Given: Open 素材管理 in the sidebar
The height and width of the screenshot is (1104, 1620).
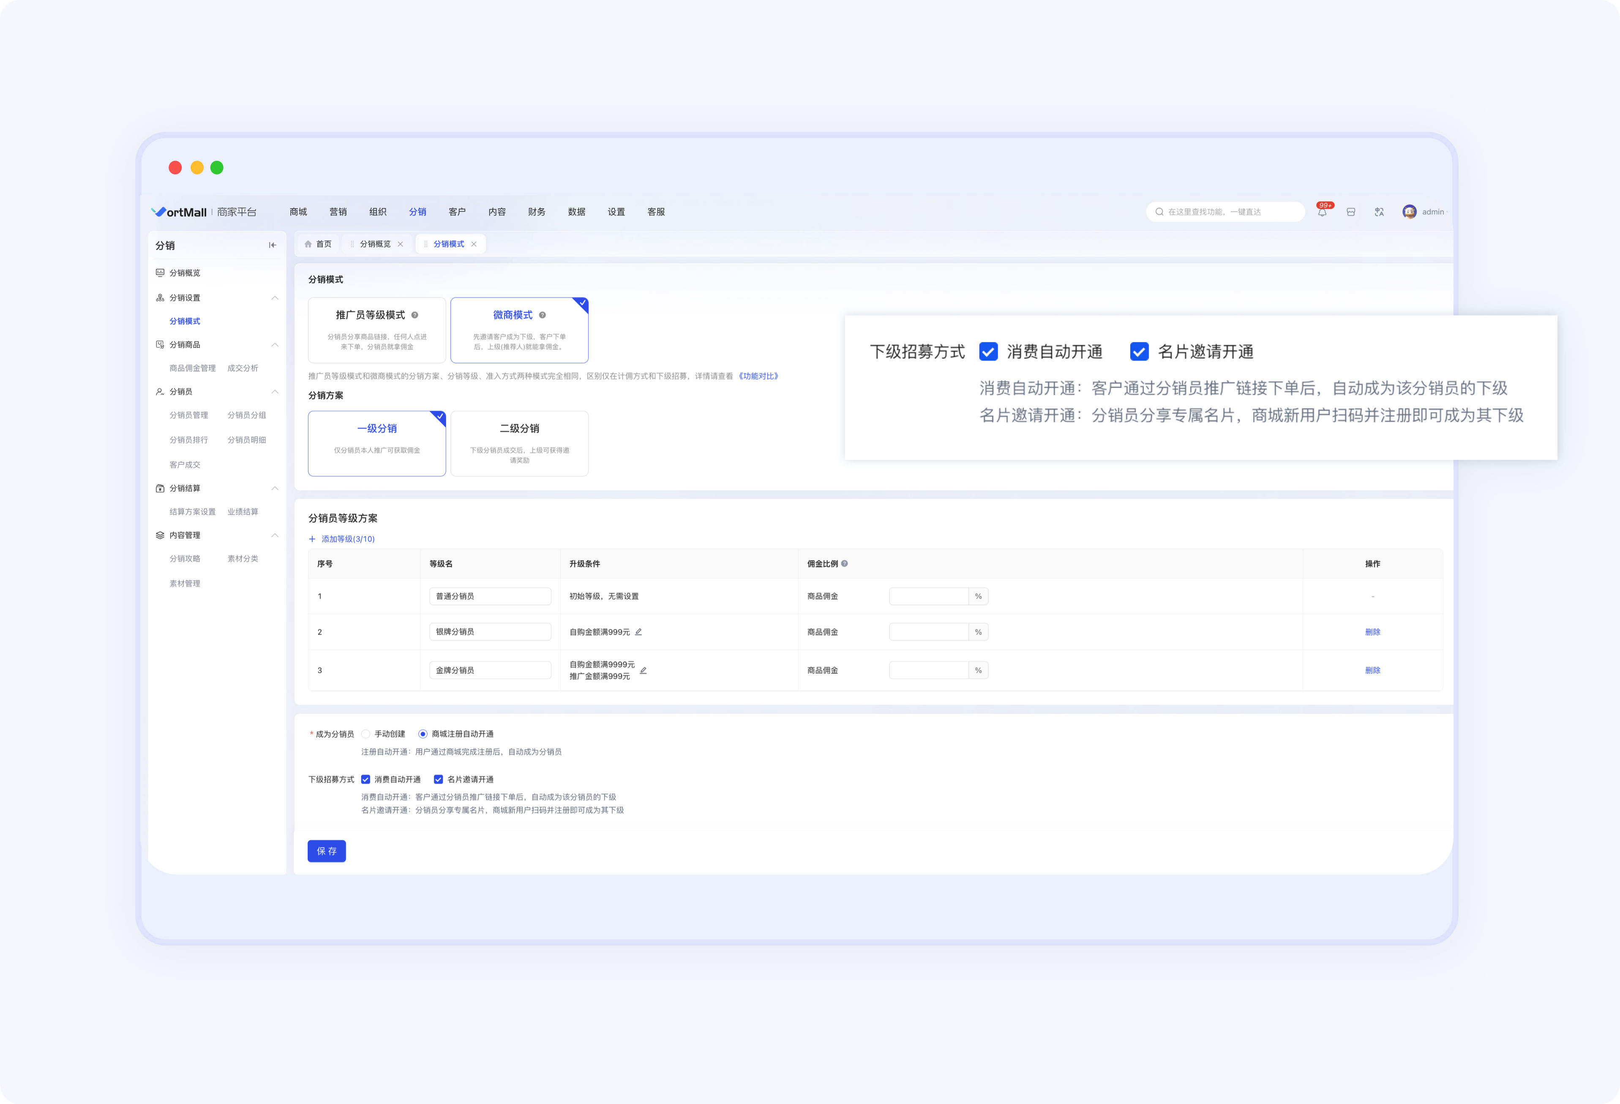Looking at the screenshot, I should 185,583.
